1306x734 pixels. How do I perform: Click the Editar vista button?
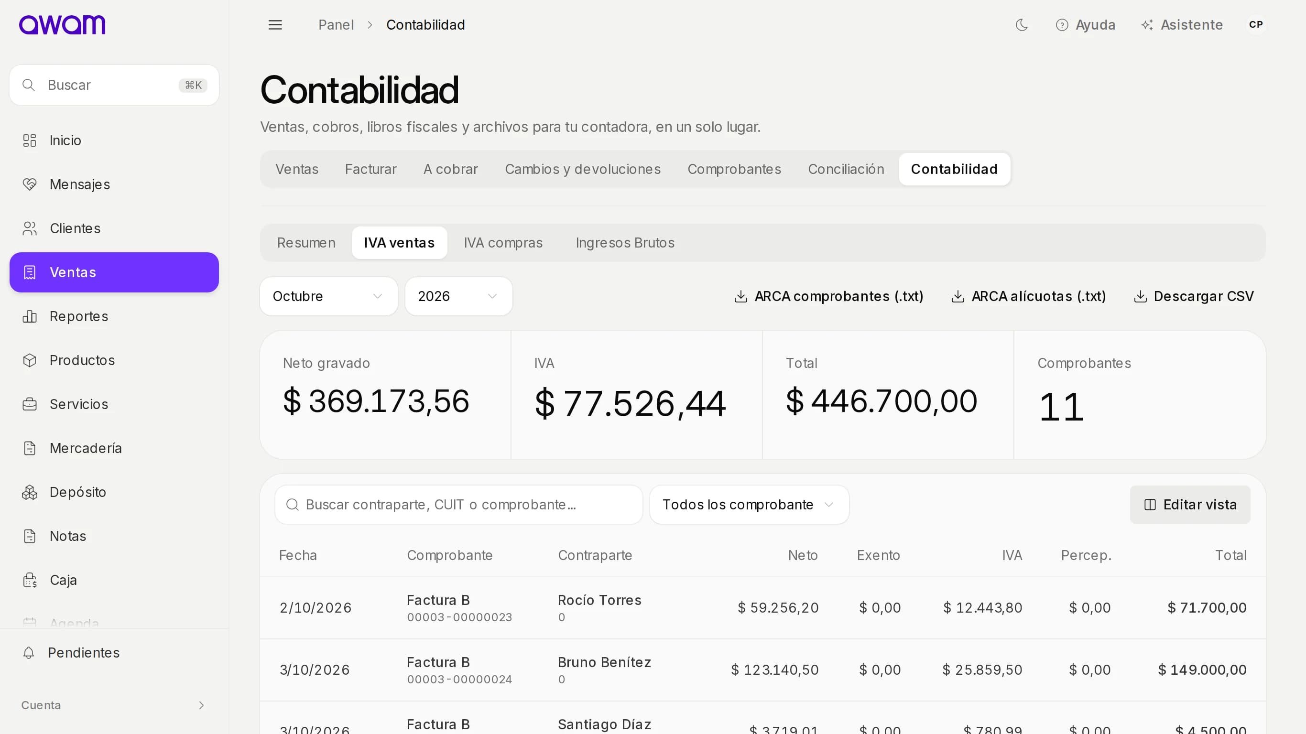pos(1189,505)
